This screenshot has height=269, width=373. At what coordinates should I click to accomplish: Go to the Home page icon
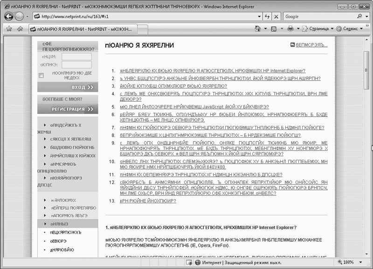(257, 29)
